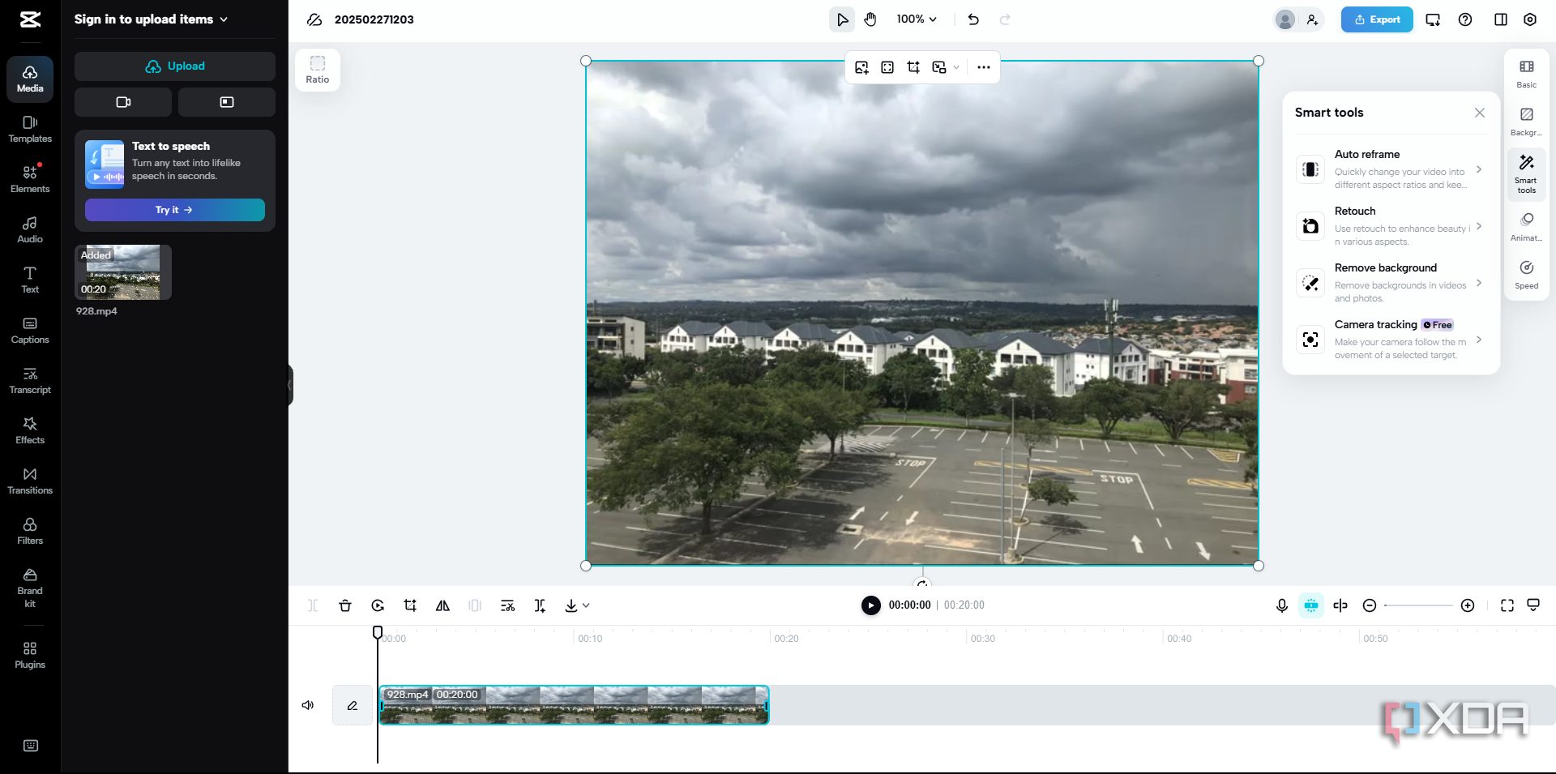This screenshot has height=774, width=1556.
Task: Click the Try it button for Text to speech
Action: [175, 210]
